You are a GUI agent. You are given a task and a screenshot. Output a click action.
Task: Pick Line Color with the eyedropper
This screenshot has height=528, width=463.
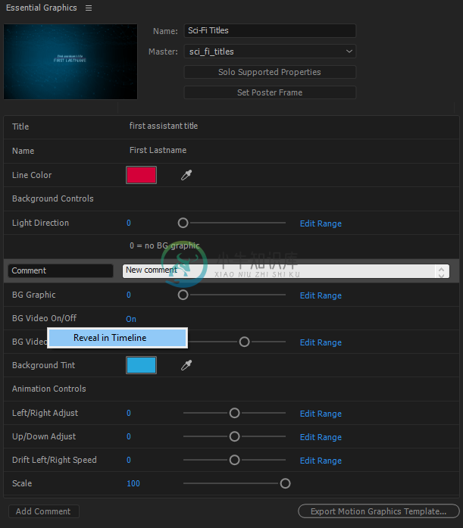pyautogui.click(x=186, y=175)
